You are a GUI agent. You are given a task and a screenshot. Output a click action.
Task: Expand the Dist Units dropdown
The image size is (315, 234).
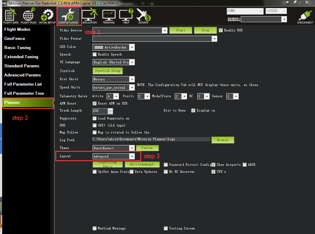(x=132, y=79)
